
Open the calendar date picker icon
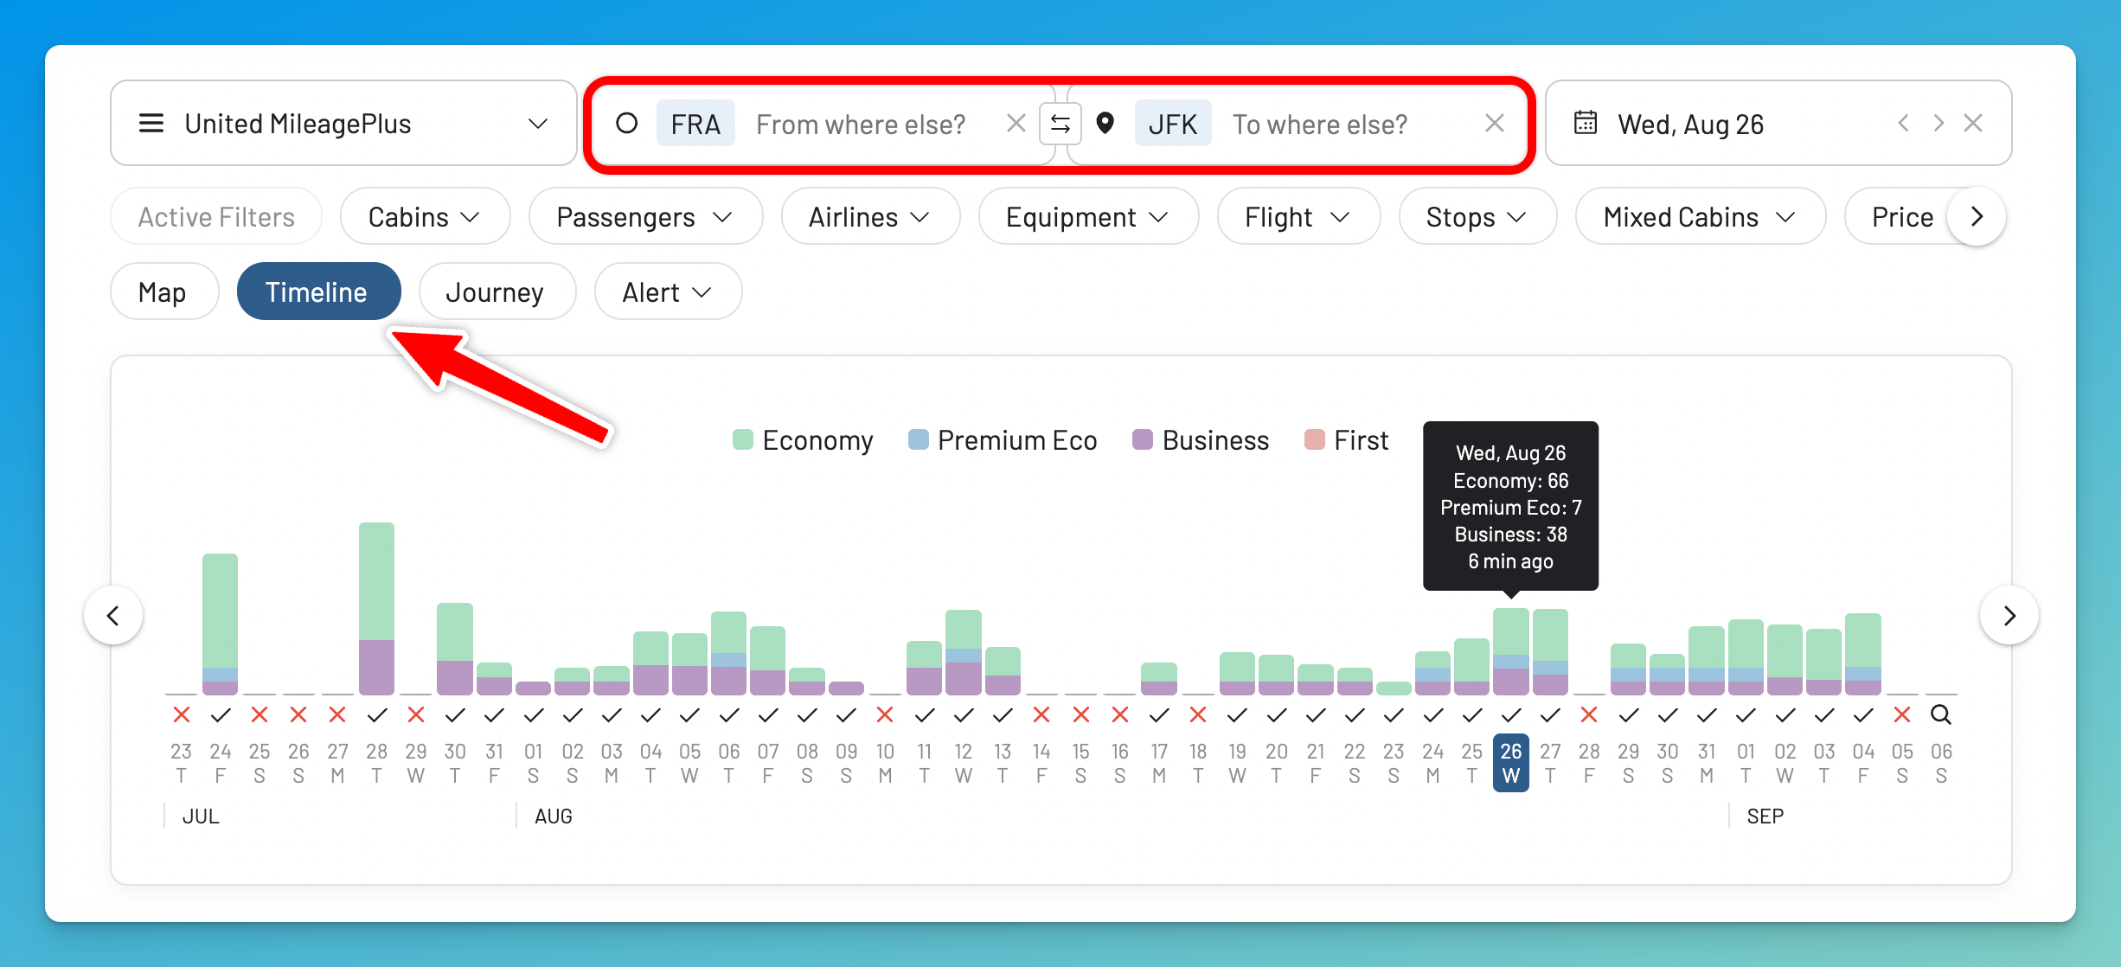pyautogui.click(x=1586, y=123)
